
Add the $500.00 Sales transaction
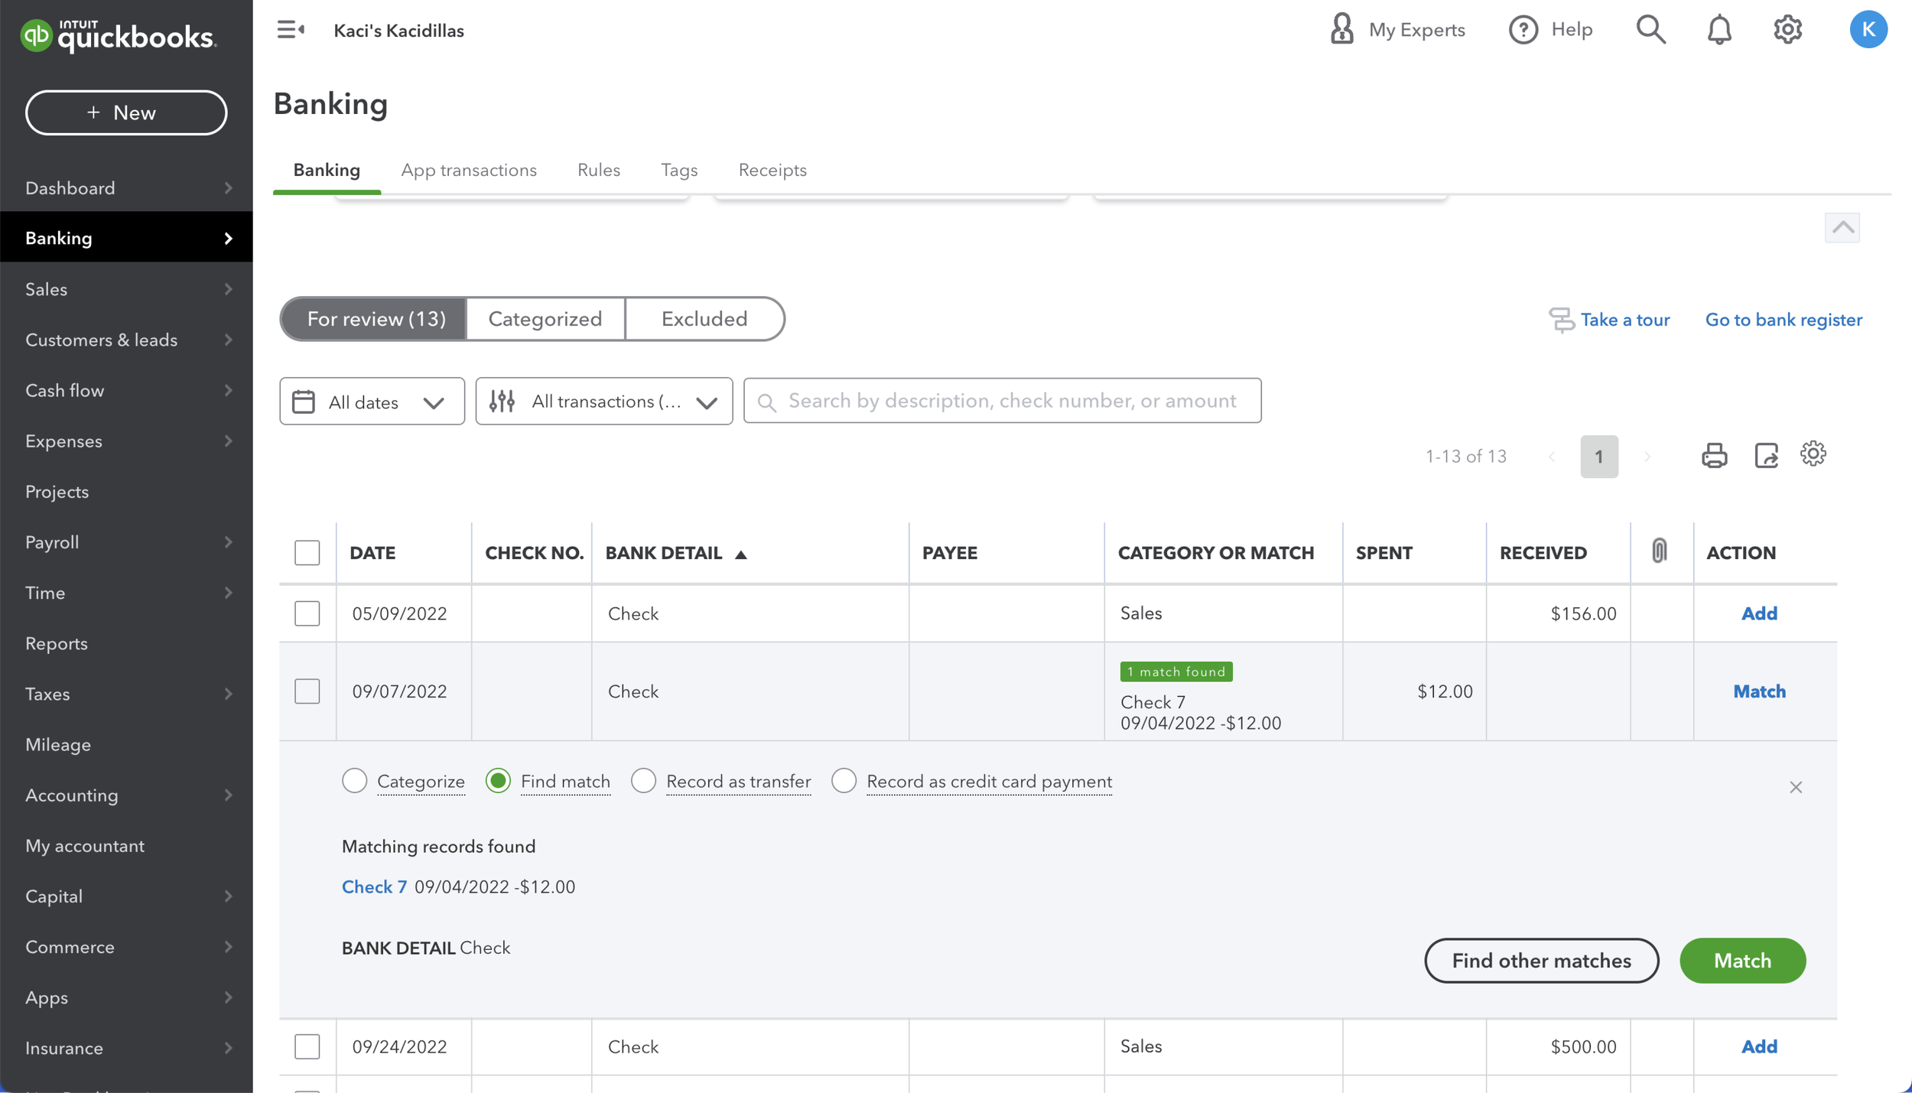1759,1046
